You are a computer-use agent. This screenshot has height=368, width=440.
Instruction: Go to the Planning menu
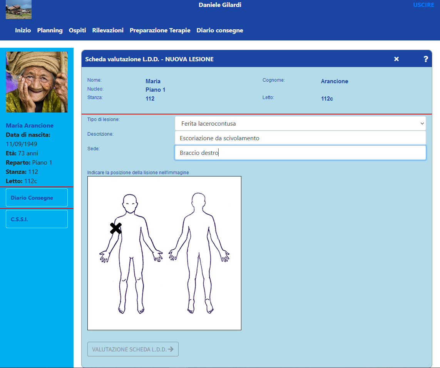[x=50, y=30]
